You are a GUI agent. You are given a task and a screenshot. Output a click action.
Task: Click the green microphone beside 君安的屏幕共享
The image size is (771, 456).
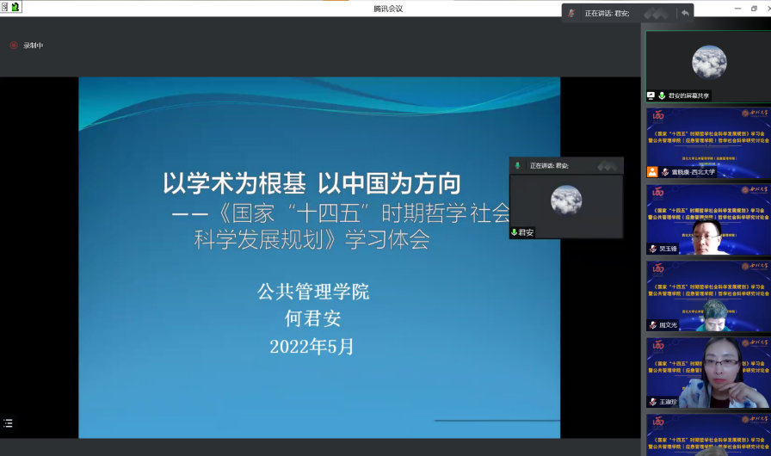pyautogui.click(x=662, y=96)
